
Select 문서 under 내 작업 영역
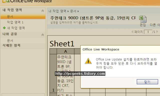click(23, 17)
